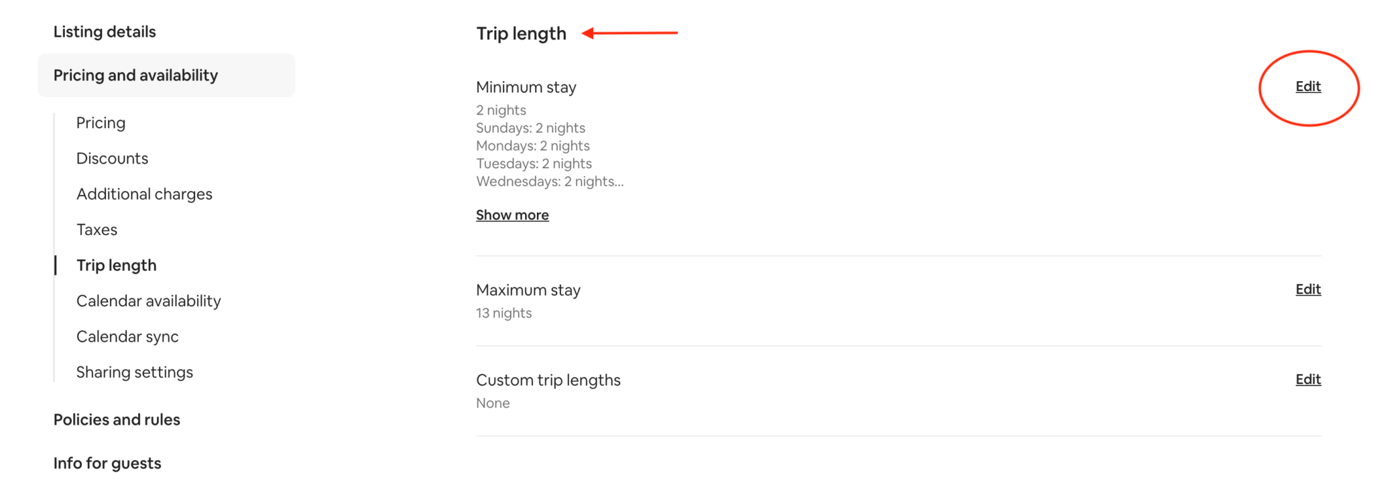Edit the Maximum stay setting
Viewport: 1373px width, 481px height.
(x=1307, y=289)
